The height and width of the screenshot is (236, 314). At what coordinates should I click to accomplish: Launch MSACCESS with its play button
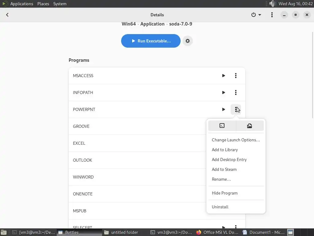point(224,76)
